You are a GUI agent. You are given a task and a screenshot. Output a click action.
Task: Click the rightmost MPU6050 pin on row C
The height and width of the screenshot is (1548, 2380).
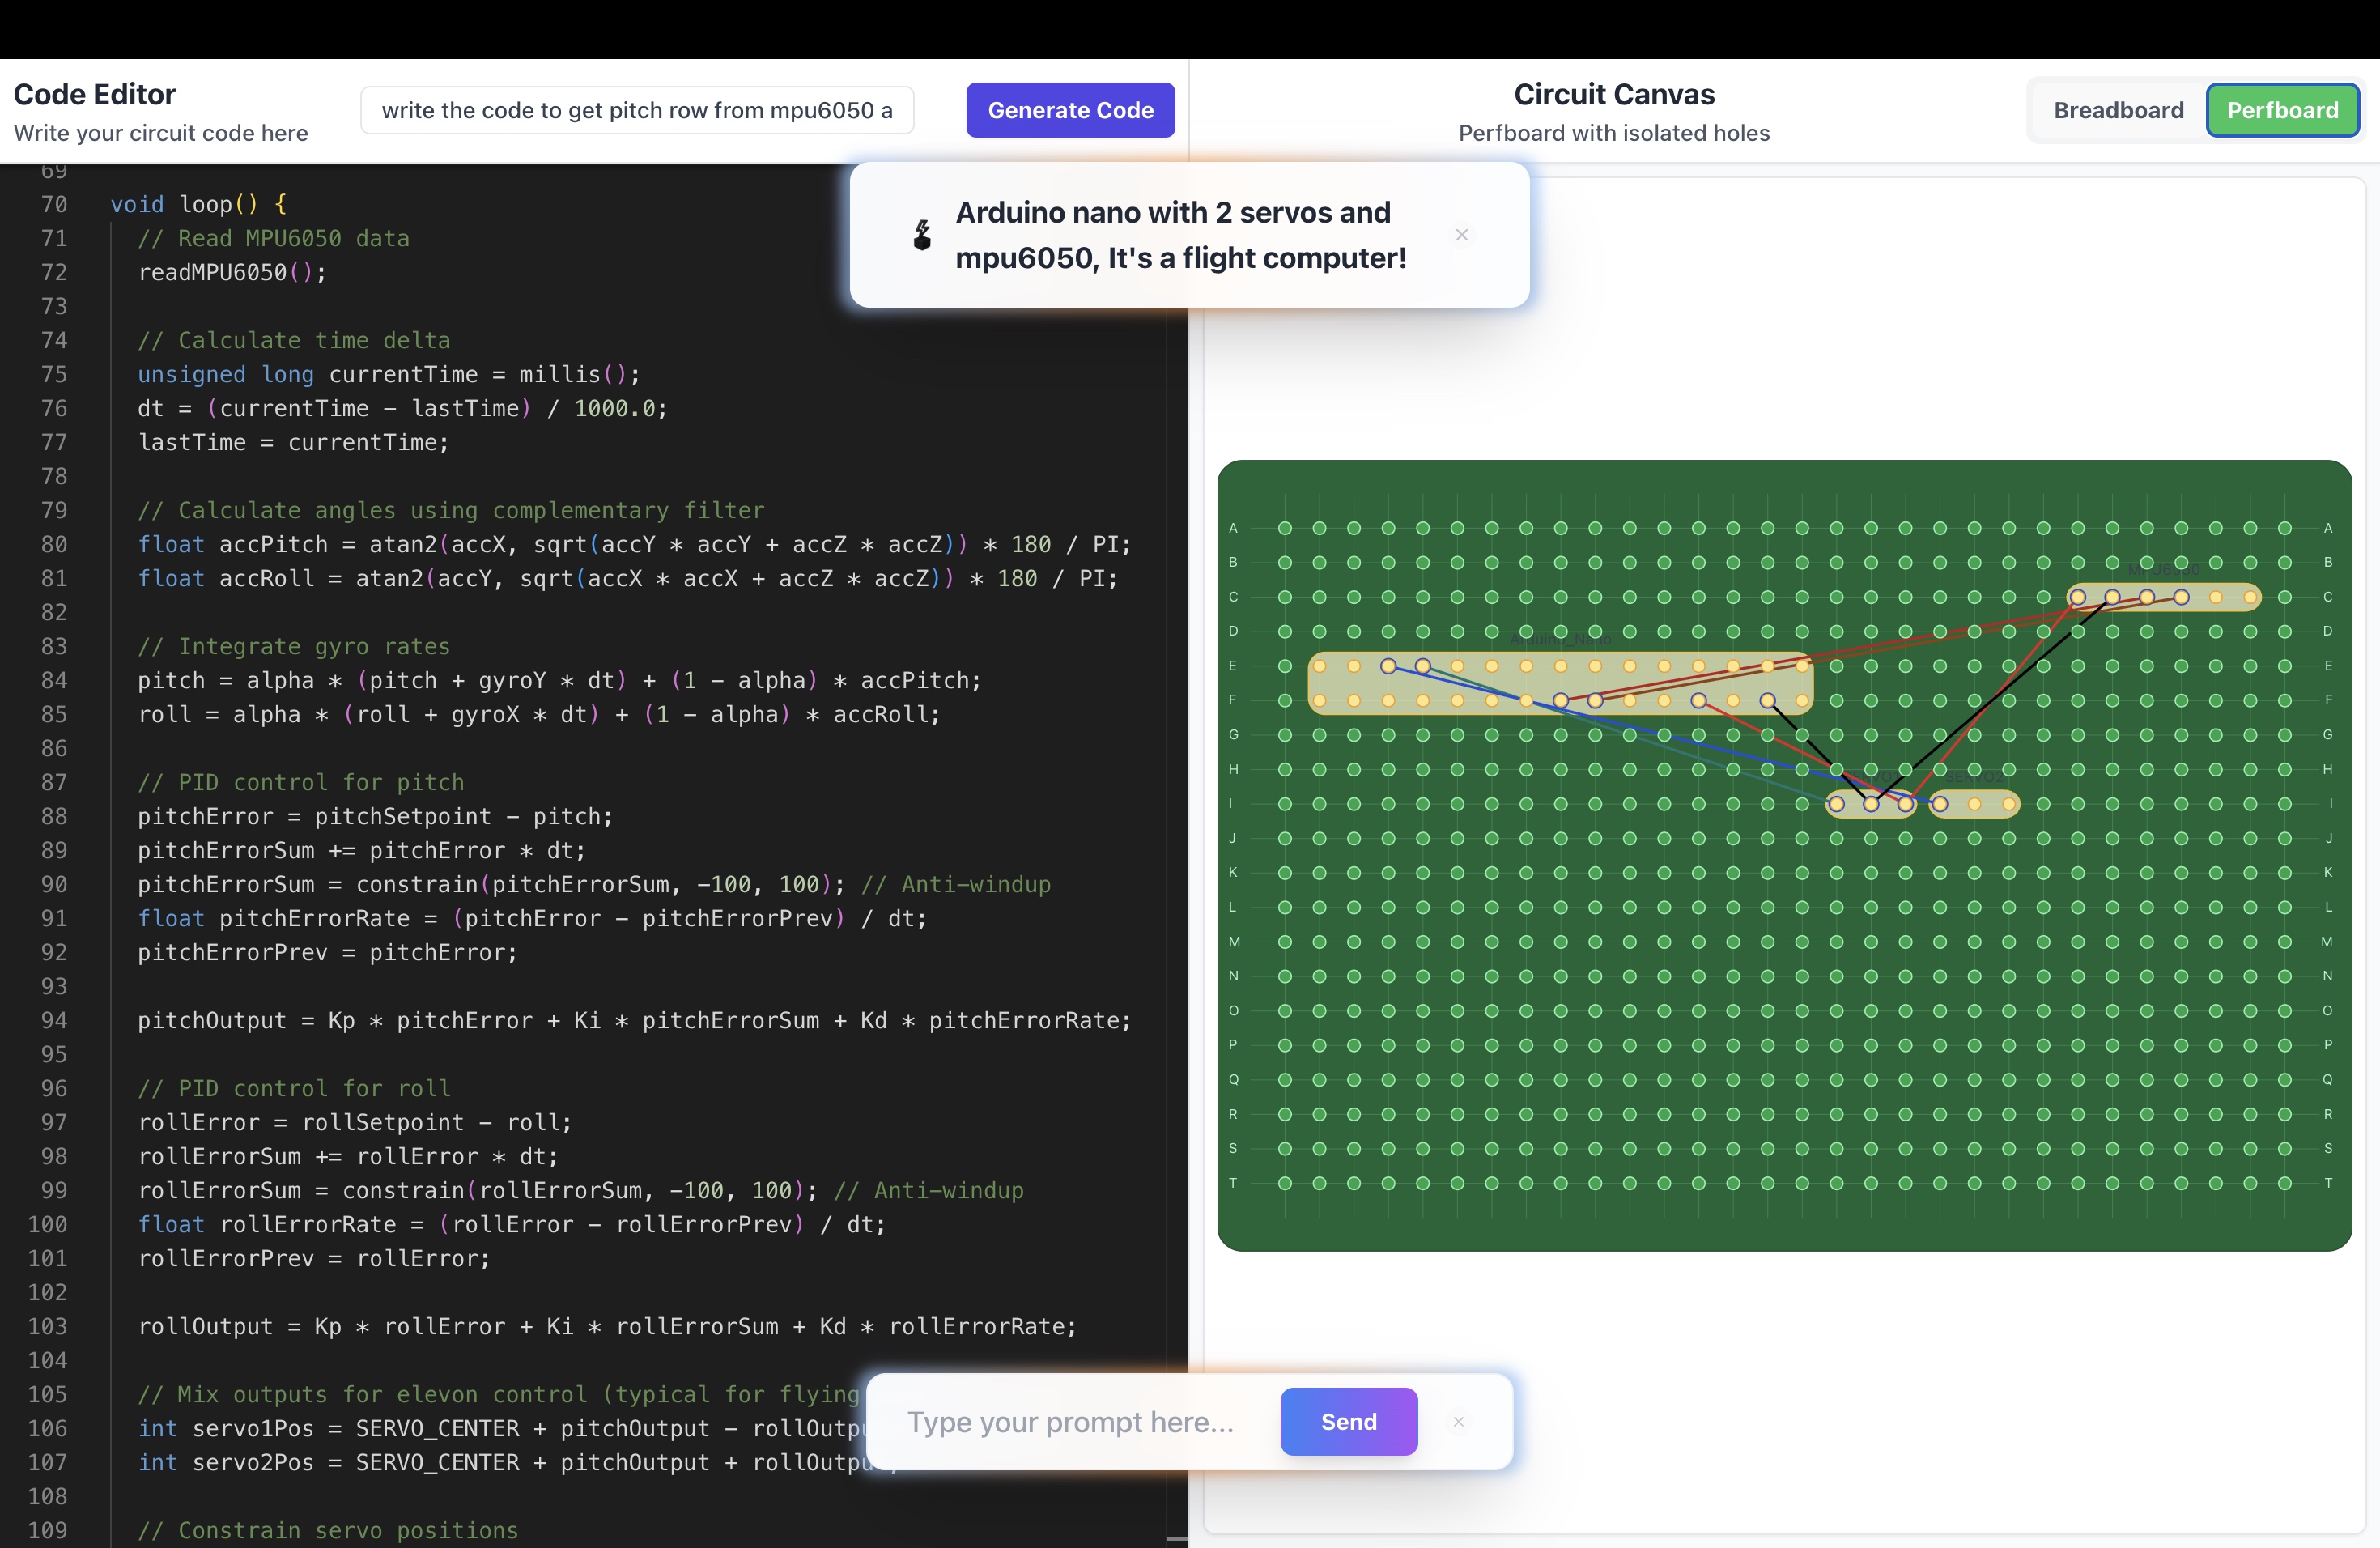(2250, 597)
